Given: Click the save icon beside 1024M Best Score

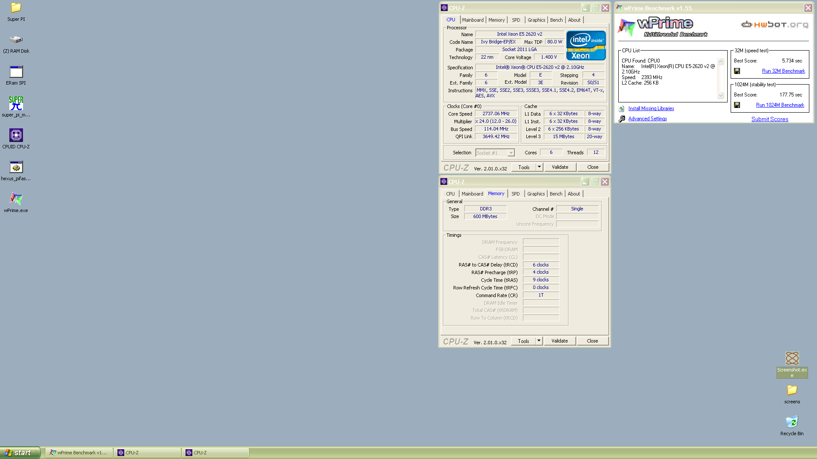Looking at the screenshot, I should 737,105.
